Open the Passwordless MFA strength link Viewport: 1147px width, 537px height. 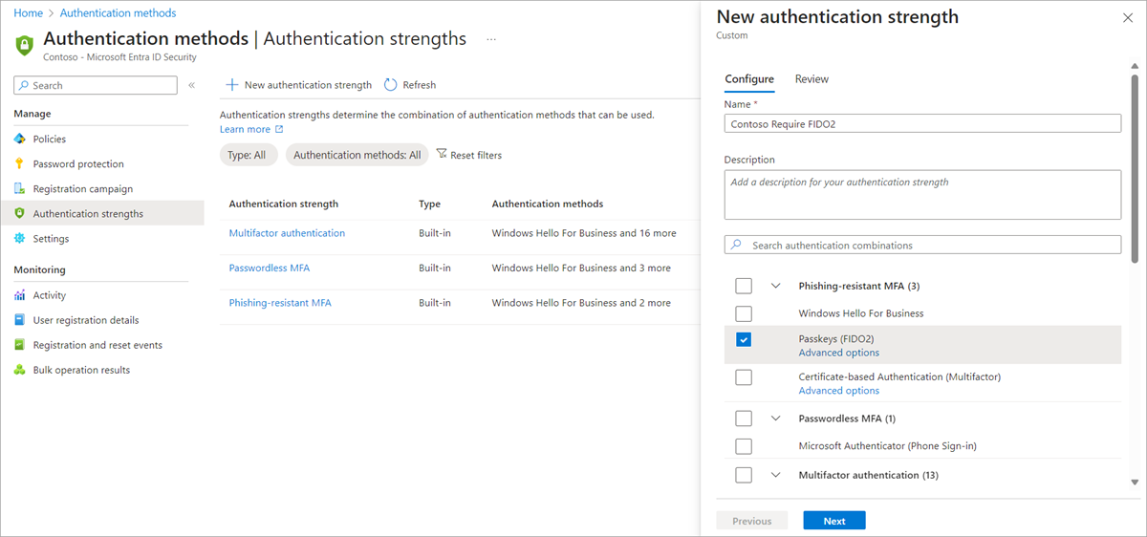coord(270,268)
